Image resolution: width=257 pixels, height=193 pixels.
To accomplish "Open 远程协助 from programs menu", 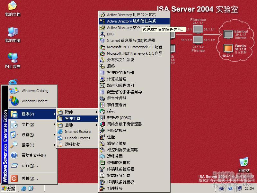I will [77, 144].
